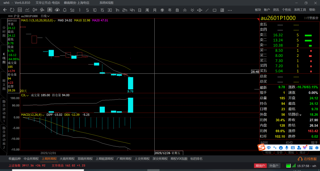Expand the 日线 period dropdown
The width and height of the screenshot is (320, 171).
pyautogui.click(x=45, y=16)
